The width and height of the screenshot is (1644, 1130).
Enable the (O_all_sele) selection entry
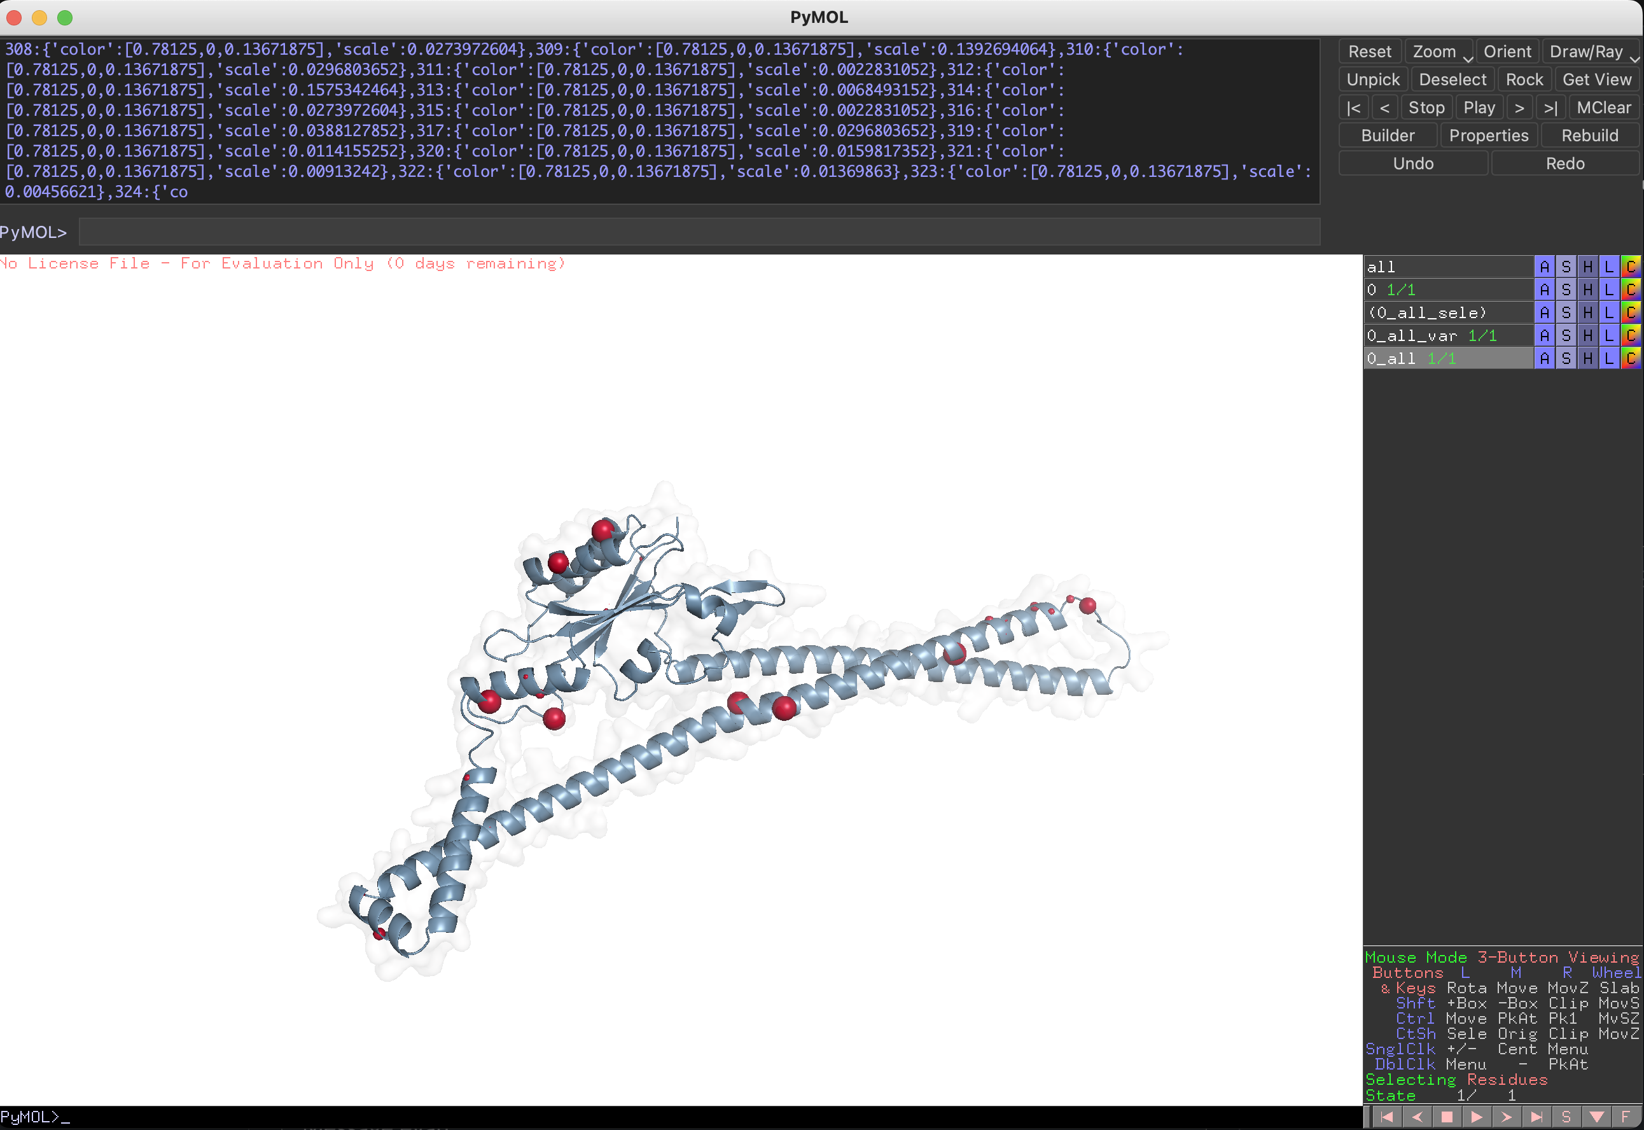1444,312
